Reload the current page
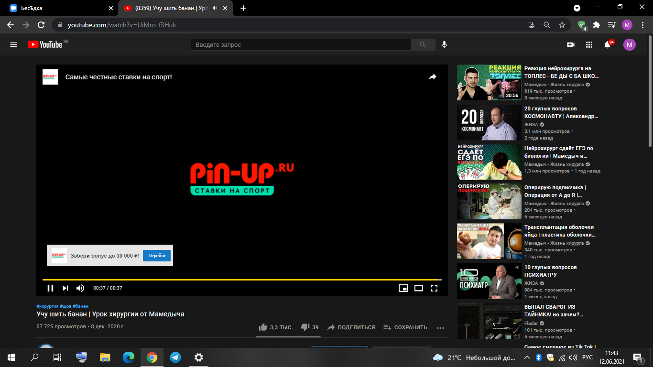Image resolution: width=653 pixels, height=367 pixels. [x=41, y=25]
